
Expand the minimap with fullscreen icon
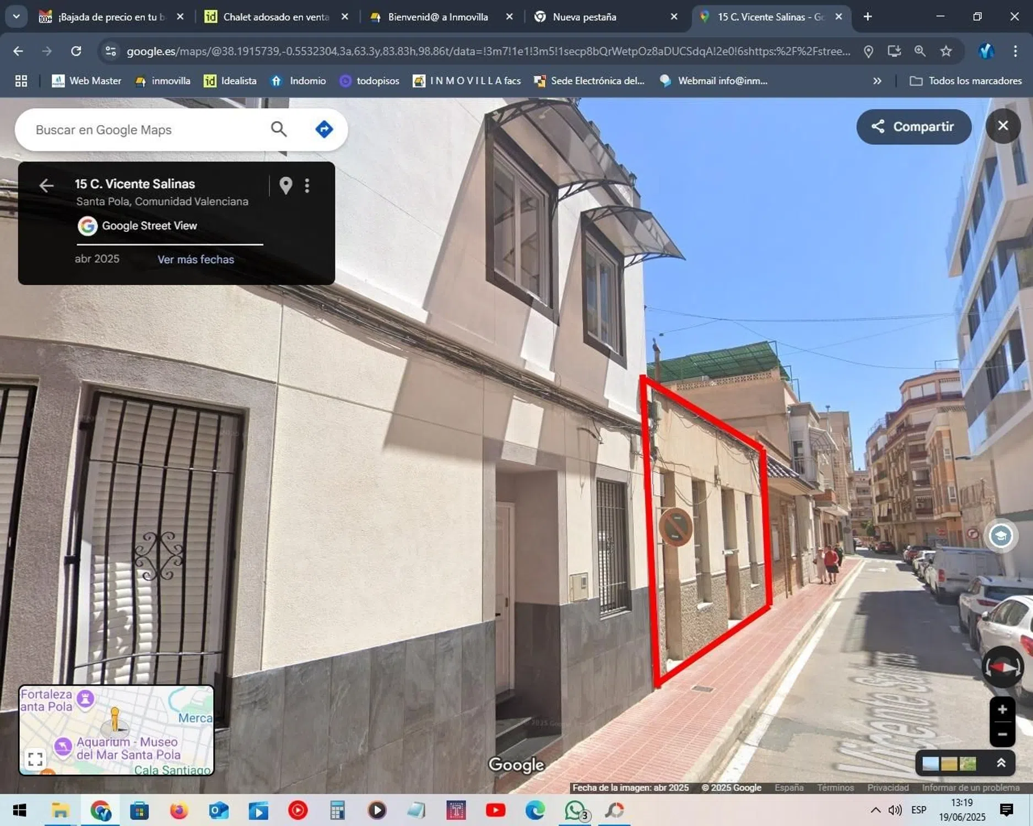(35, 759)
